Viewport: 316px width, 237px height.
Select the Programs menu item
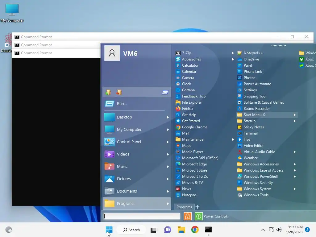click(x=137, y=204)
